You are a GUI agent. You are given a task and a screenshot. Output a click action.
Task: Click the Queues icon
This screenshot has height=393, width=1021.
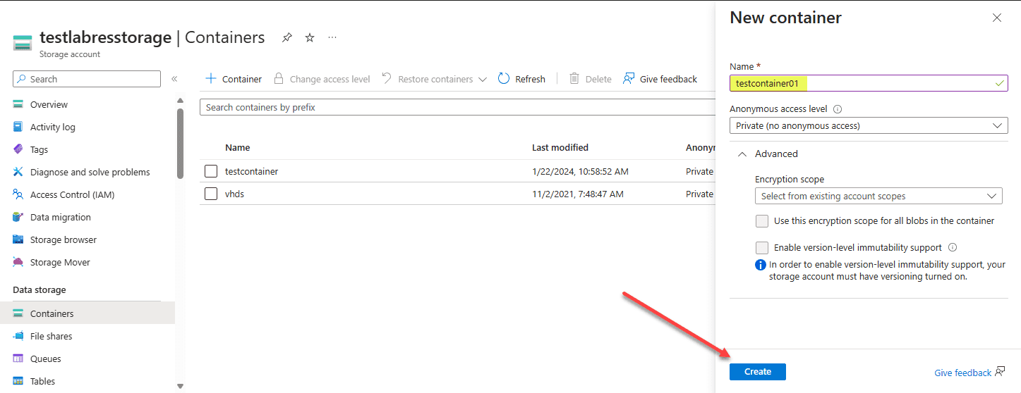click(18, 358)
